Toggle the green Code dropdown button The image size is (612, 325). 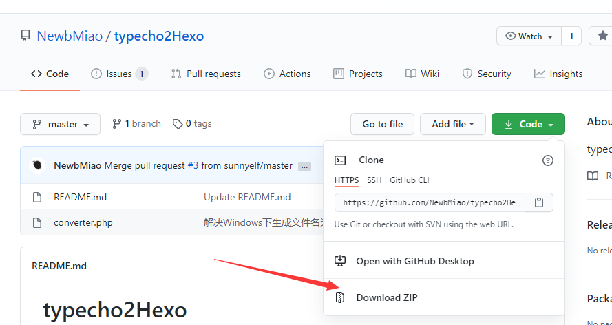pos(528,124)
